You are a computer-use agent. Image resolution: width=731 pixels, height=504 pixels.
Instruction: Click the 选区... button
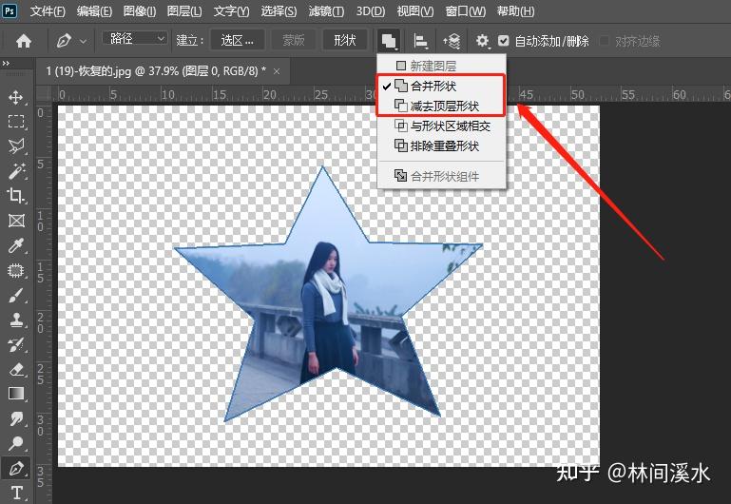238,41
